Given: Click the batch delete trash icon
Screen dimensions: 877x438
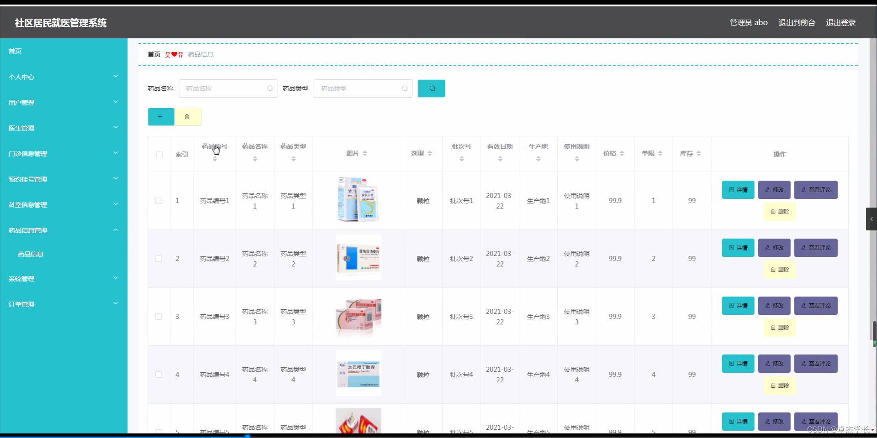Looking at the screenshot, I should click(x=187, y=116).
